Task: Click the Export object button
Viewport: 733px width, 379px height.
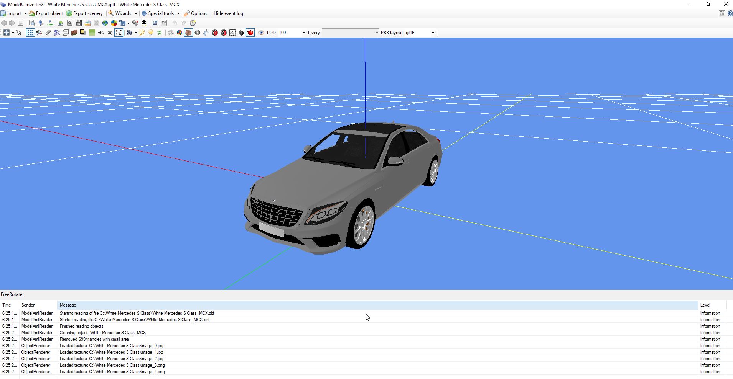Action: click(x=46, y=13)
